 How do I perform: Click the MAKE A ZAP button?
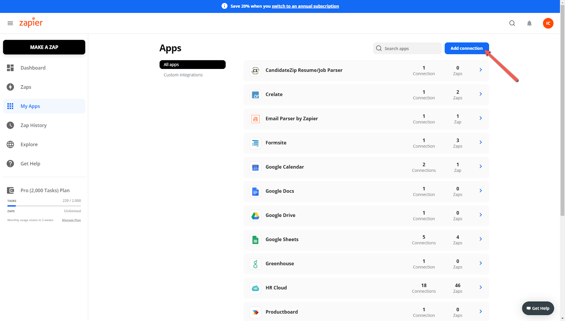coord(44,47)
